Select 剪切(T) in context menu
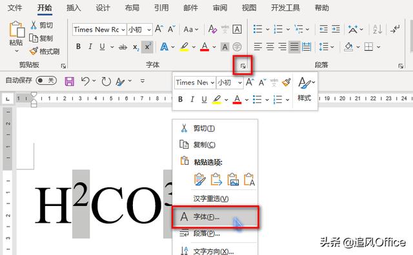The image size is (413, 255). [215, 128]
